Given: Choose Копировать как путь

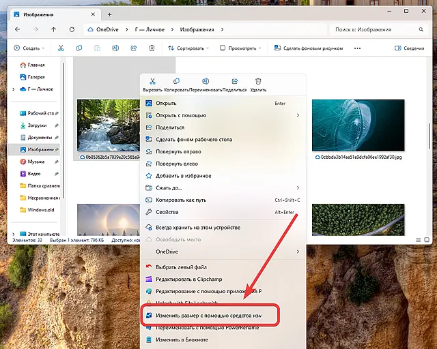Looking at the screenshot, I should coord(223,200).
